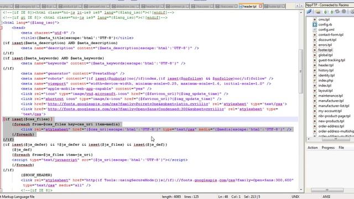Image resolution: width=354 pixels, height=199 pixels.
Task: Click the 'ANSI' encoding status entry
Action: tap(326, 197)
